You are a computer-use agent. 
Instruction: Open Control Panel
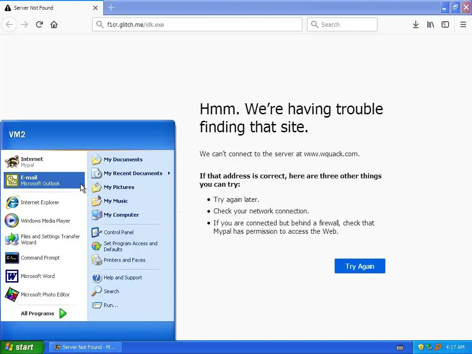click(x=131, y=232)
